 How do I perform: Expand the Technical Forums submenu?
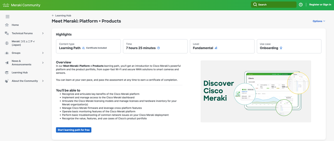(x=43, y=33)
